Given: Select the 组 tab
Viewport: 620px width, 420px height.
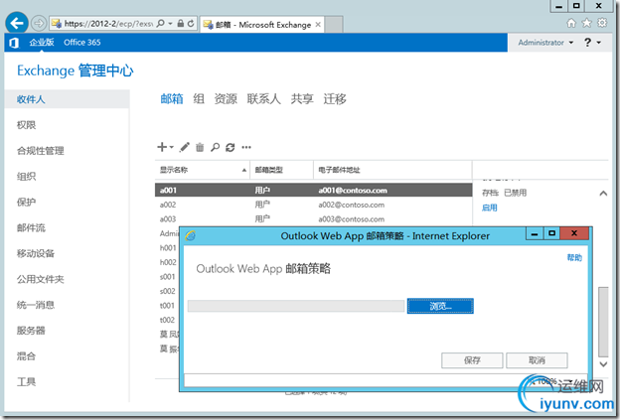Looking at the screenshot, I should (x=199, y=98).
